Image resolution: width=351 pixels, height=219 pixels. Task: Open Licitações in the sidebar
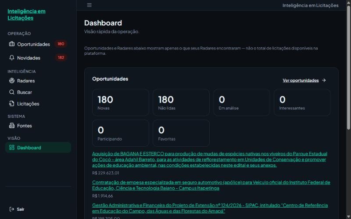(x=38, y=104)
